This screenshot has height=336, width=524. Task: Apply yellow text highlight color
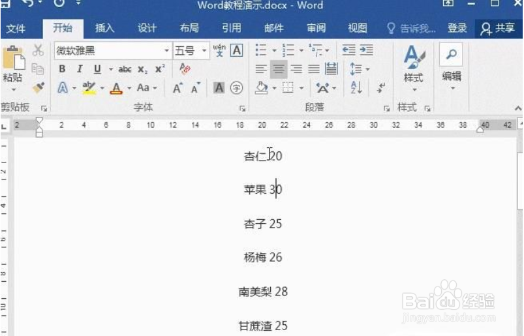(89, 88)
